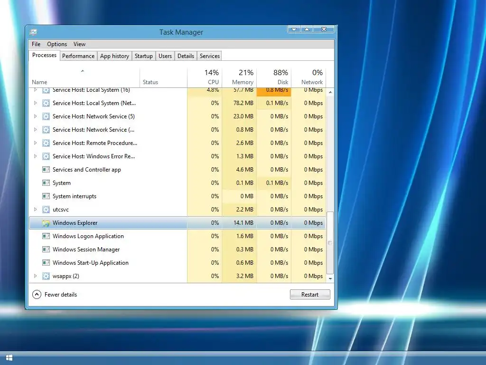
Task: Select the Windows Explorer process name
Action: (75, 223)
